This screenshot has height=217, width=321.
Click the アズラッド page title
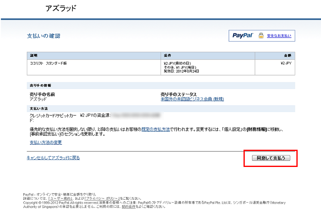coord(61,8)
